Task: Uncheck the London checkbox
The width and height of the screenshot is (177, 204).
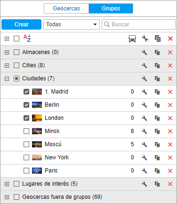Action: pos(26,118)
